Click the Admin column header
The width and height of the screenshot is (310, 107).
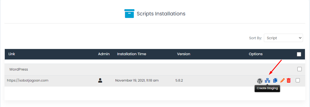104,54
